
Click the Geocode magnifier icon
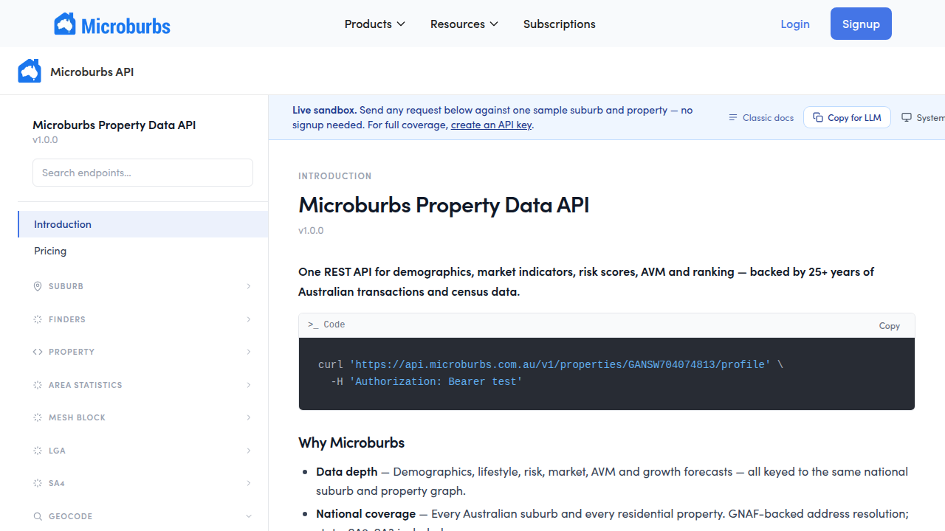click(x=38, y=516)
